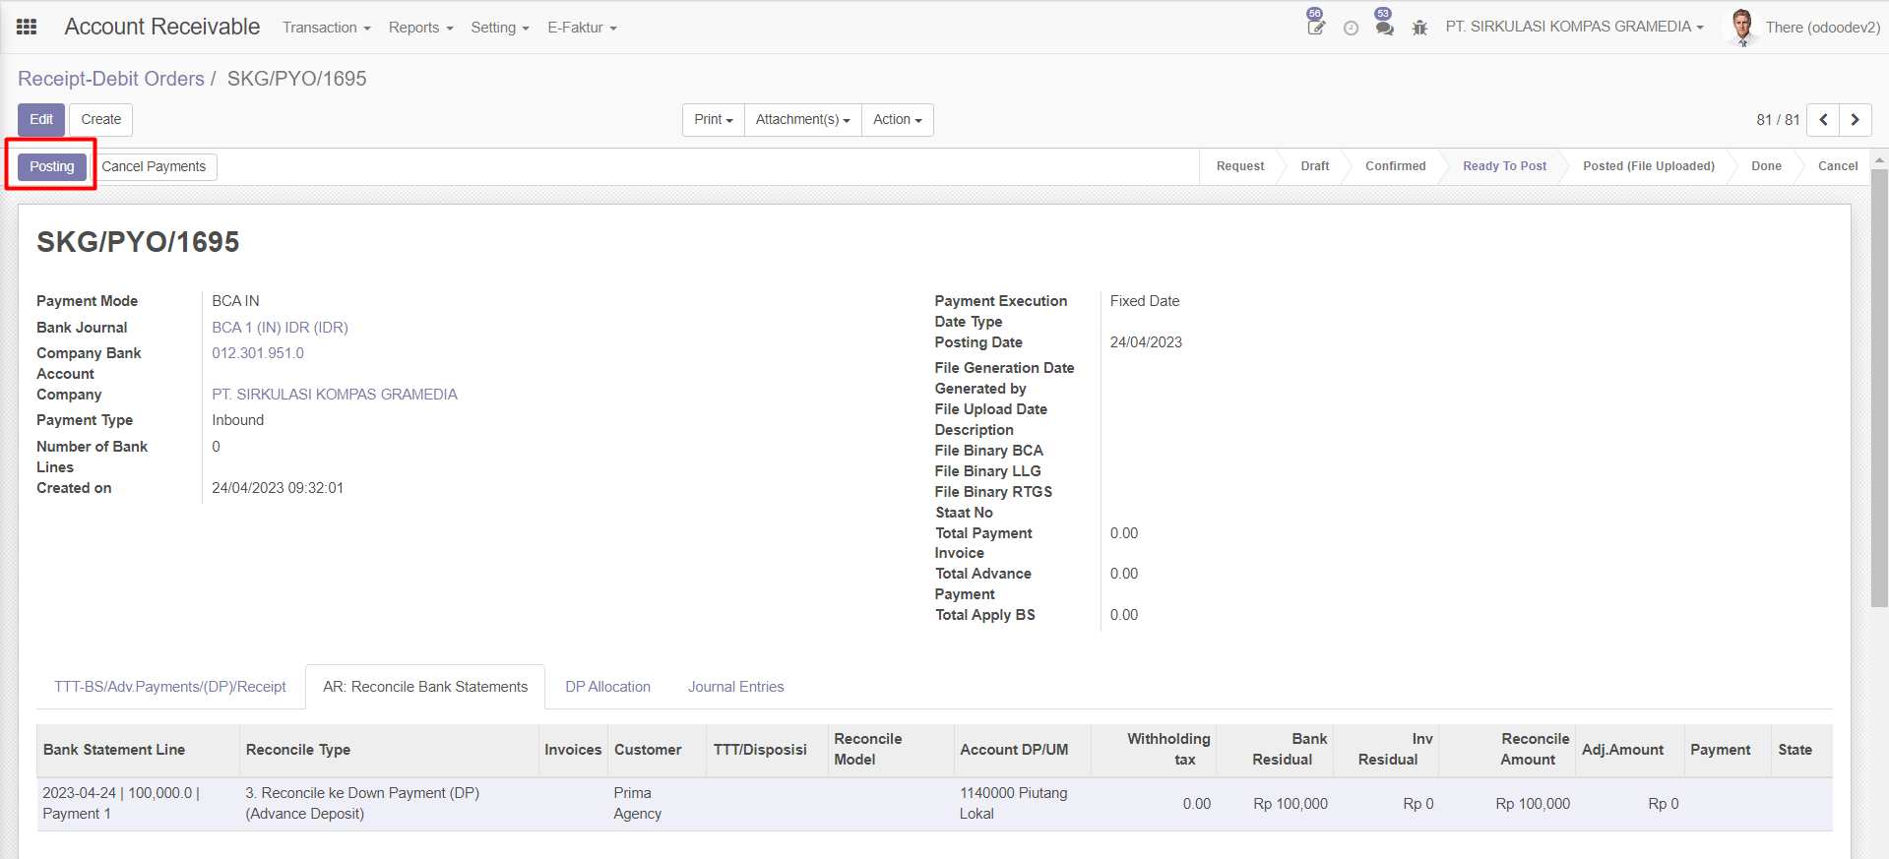Open the Setting menu
This screenshot has height=859, width=1889.
(500, 28)
